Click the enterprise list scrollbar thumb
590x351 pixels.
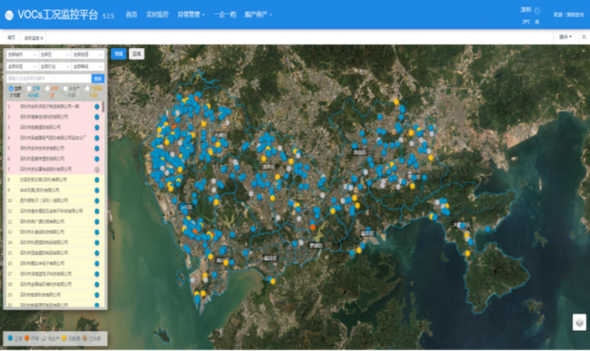click(103, 107)
